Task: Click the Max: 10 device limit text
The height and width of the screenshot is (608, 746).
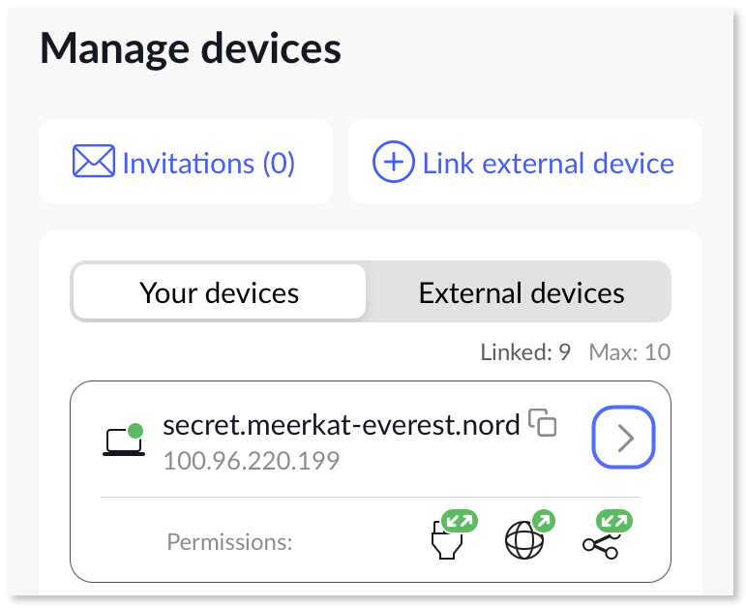Action: [629, 352]
